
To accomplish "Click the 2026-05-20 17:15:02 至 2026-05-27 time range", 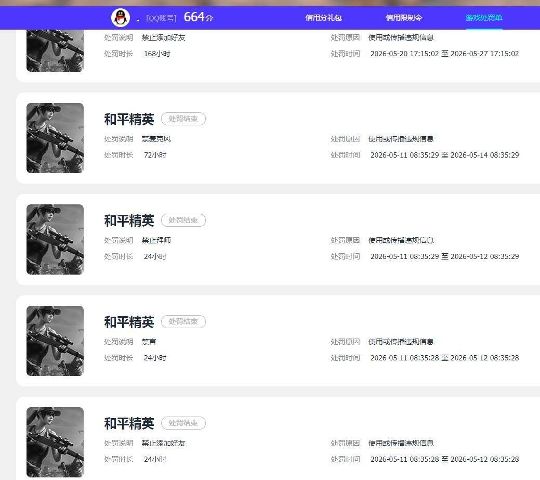I will (x=444, y=54).
